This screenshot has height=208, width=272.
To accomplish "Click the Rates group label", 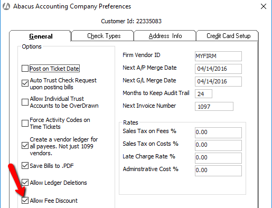I will coord(130,122).
